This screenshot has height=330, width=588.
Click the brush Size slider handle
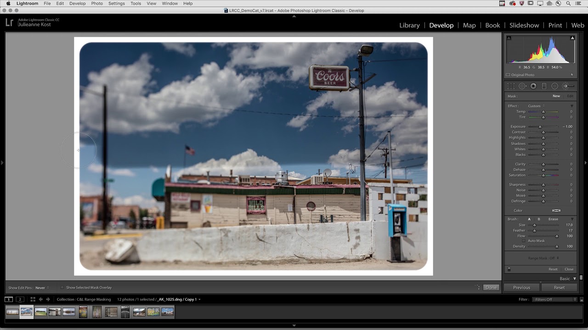534,225
